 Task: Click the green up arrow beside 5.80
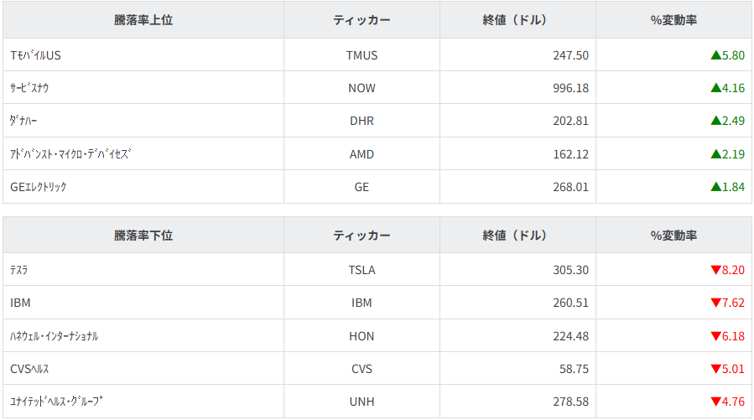(x=715, y=55)
